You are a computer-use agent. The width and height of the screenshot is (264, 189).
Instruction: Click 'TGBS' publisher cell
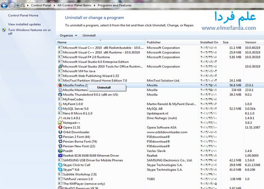(x=151, y=179)
